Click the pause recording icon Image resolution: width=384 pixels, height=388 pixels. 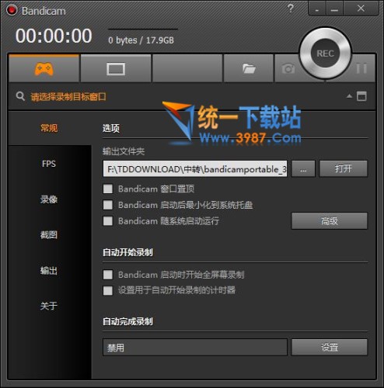tap(361, 68)
